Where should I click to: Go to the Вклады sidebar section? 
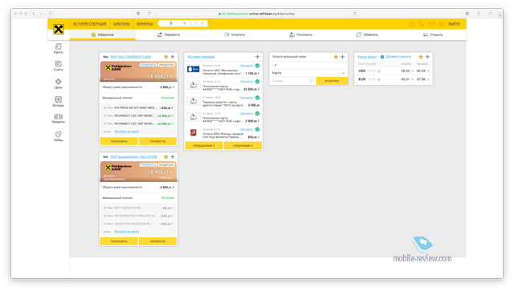[59, 102]
